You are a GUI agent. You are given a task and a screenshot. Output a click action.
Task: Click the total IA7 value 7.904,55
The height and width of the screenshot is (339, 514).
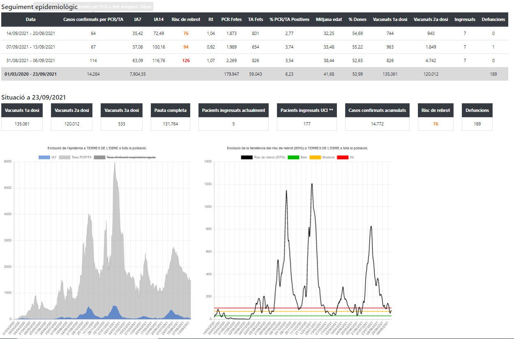click(138, 74)
